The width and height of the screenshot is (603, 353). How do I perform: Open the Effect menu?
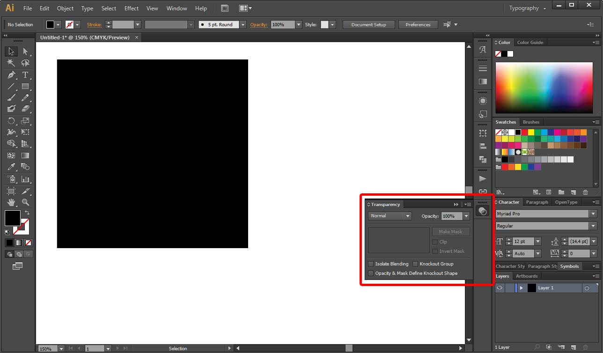tap(132, 8)
